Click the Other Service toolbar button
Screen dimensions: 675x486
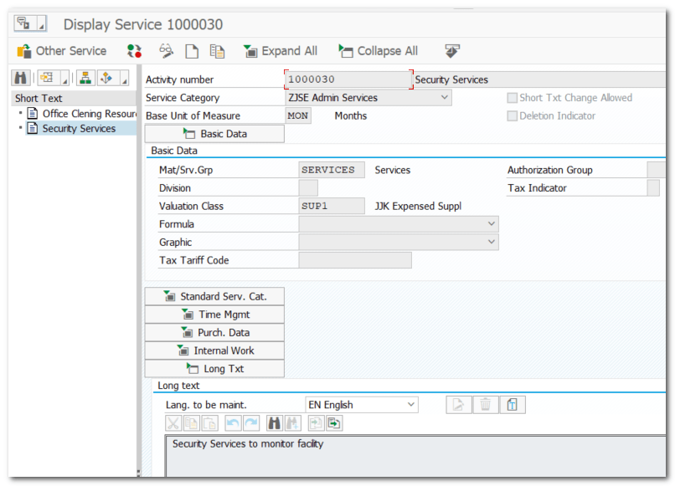coord(62,51)
